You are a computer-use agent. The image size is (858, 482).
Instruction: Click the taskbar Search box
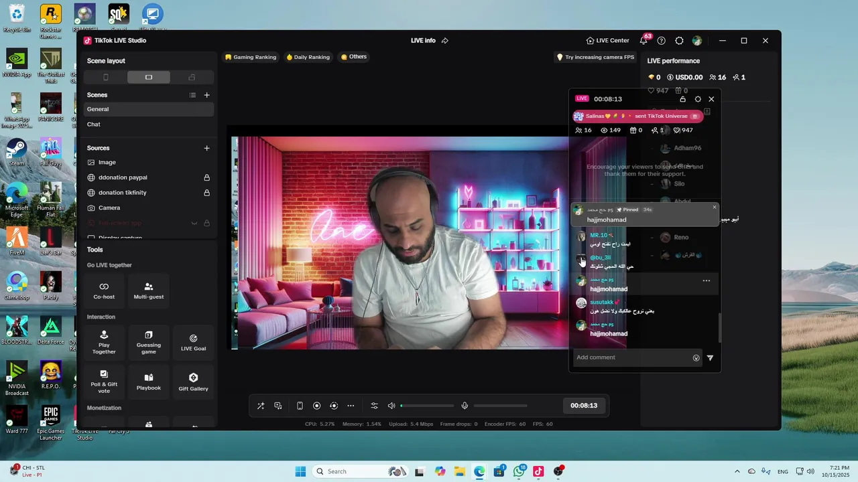click(360, 471)
